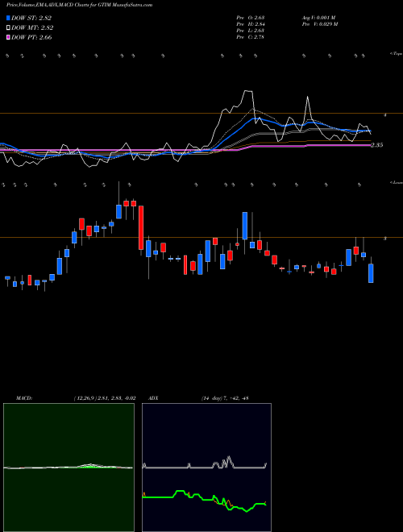This screenshot has width=403, height=532.
Task: Click the axis label 4 on EMA chart
Action: pos(384,115)
